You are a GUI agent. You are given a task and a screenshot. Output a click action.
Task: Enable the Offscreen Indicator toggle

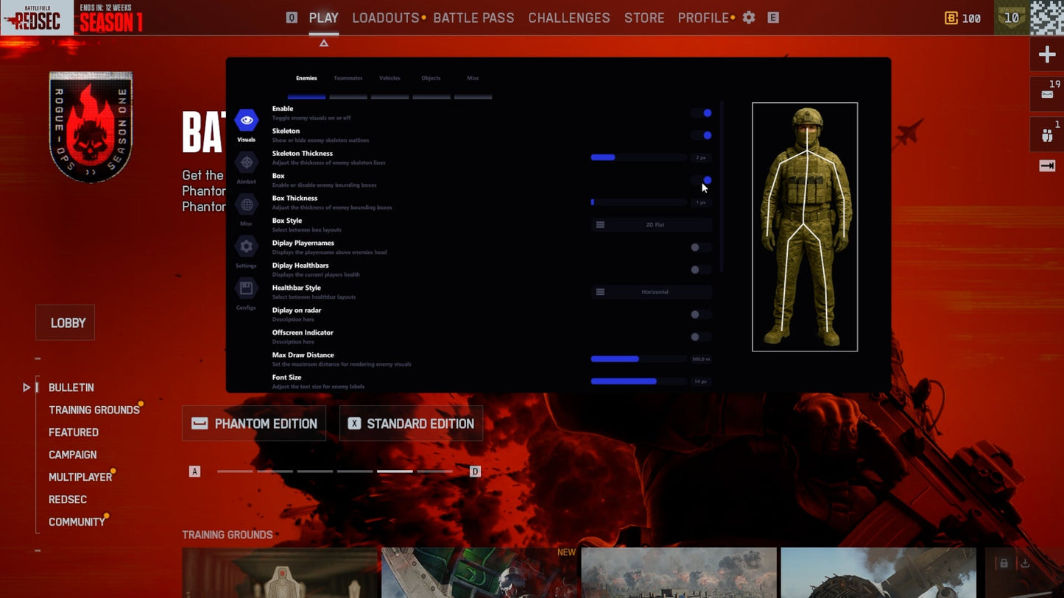pyautogui.click(x=700, y=337)
